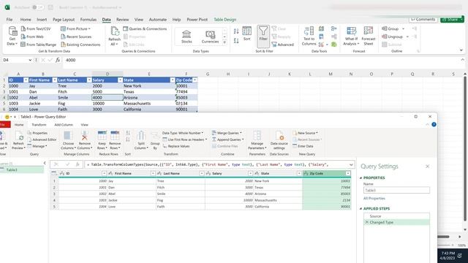This screenshot has width=468, height=263.
Task: Open Use First Row as Headers dropdown
Action: (185, 140)
